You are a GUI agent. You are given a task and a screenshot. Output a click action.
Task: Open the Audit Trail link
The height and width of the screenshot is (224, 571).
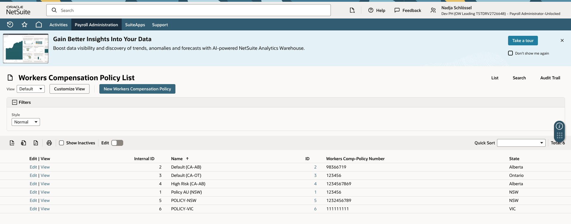tap(550, 78)
